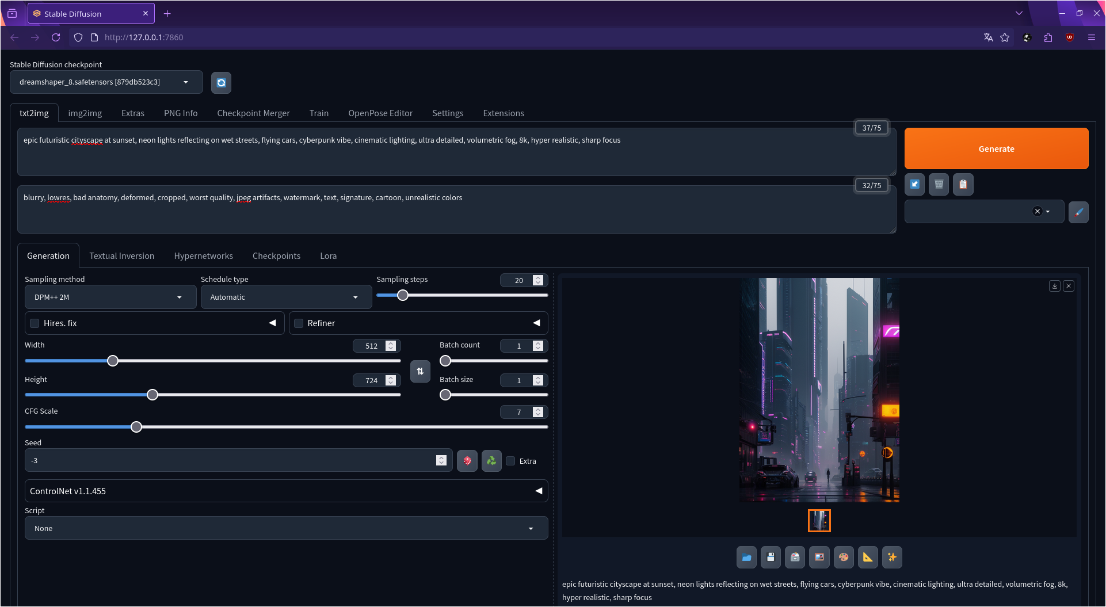Image resolution: width=1106 pixels, height=607 pixels.
Task: Open the Settings tab
Action: point(447,113)
